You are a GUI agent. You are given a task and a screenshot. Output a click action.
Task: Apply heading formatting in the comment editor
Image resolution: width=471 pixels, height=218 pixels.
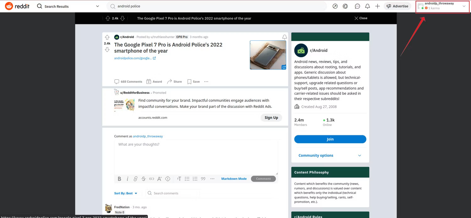pos(179,179)
